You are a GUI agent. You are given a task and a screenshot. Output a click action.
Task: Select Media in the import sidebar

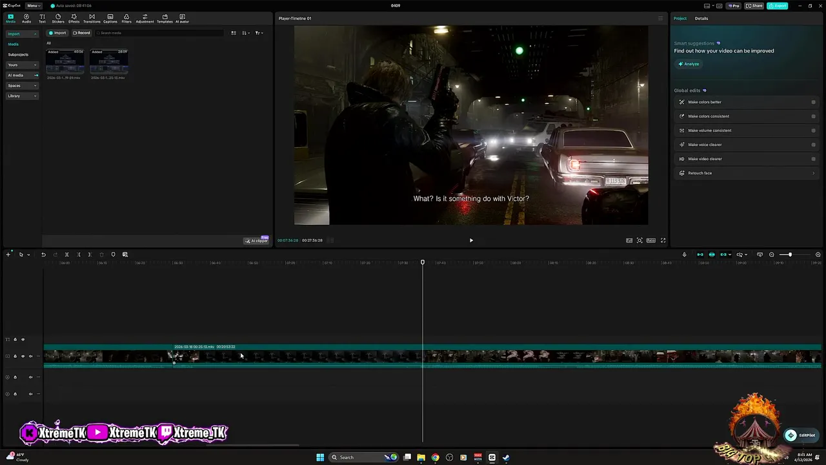[x=14, y=44]
